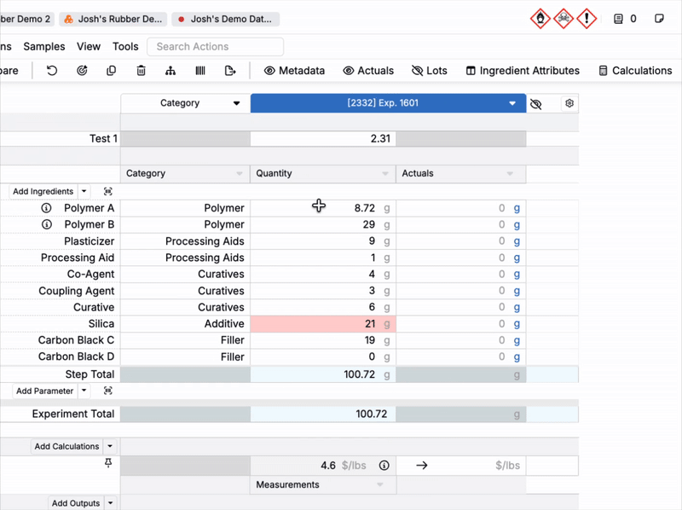Click the Ingredient Attributes button
The width and height of the screenshot is (682, 510).
click(x=522, y=71)
